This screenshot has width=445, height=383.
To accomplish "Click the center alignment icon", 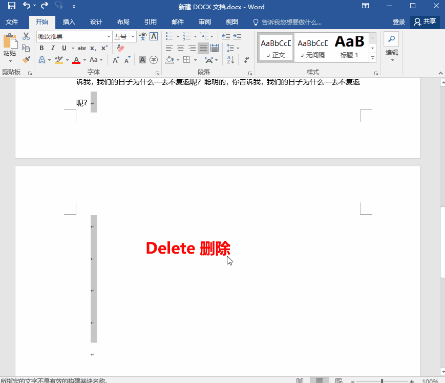I will (x=180, y=48).
